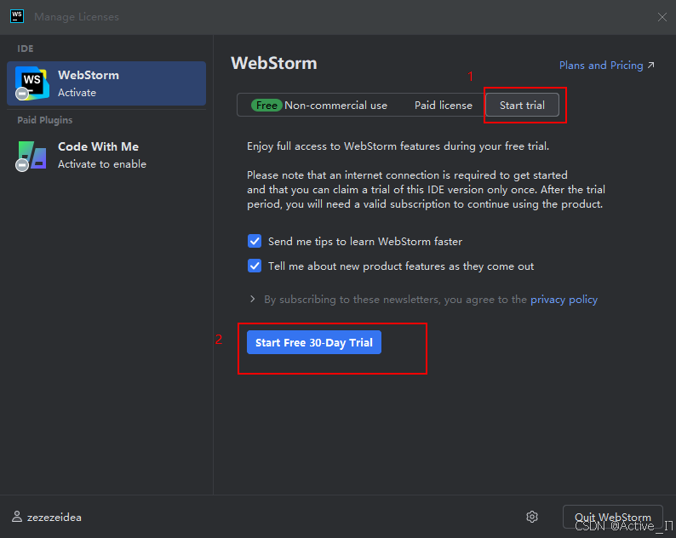
Task: Switch to the Paid license tab
Action: pos(444,106)
